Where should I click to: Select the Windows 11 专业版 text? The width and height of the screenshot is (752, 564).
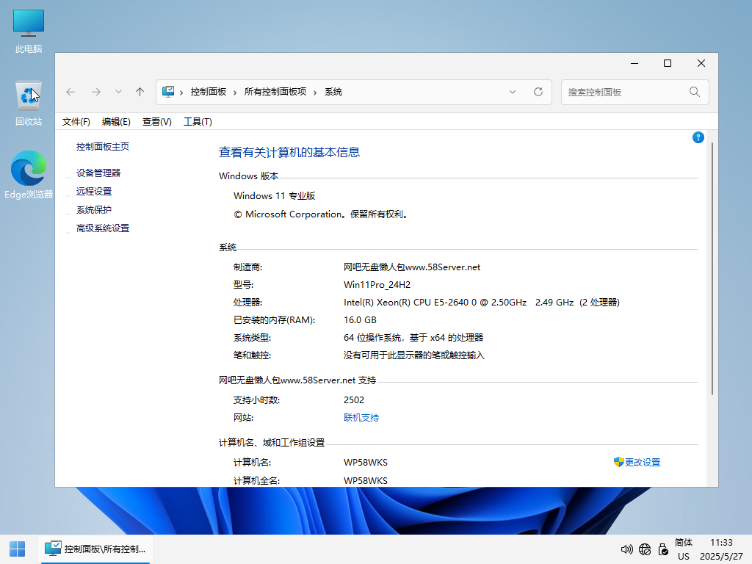[275, 195]
